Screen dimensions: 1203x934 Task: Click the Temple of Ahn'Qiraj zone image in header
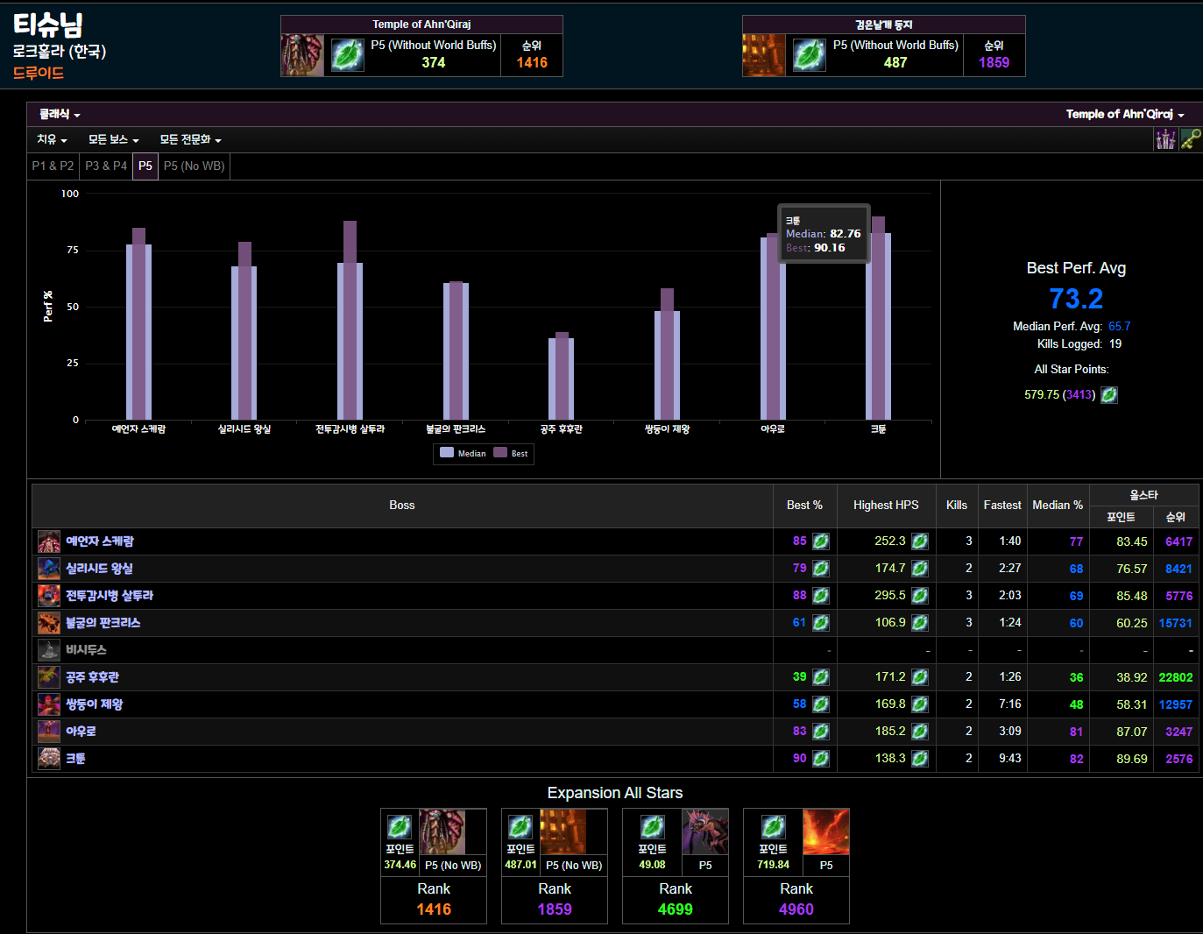pyautogui.click(x=302, y=55)
